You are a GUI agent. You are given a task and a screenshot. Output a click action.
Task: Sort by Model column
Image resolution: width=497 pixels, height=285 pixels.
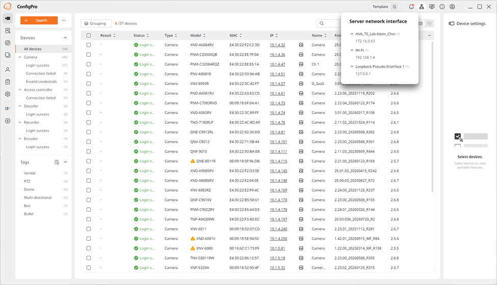pyautogui.click(x=204, y=36)
